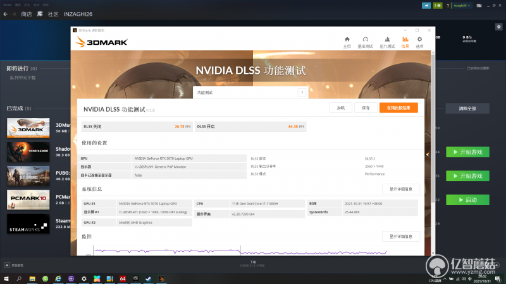Open Internet Explorer from the taskbar
The image size is (506, 284).
pyautogui.click(x=58, y=278)
